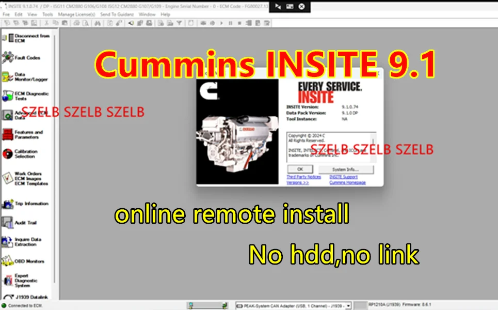Open the Third Party Notices link
498x310 pixels.
pos(303,177)
